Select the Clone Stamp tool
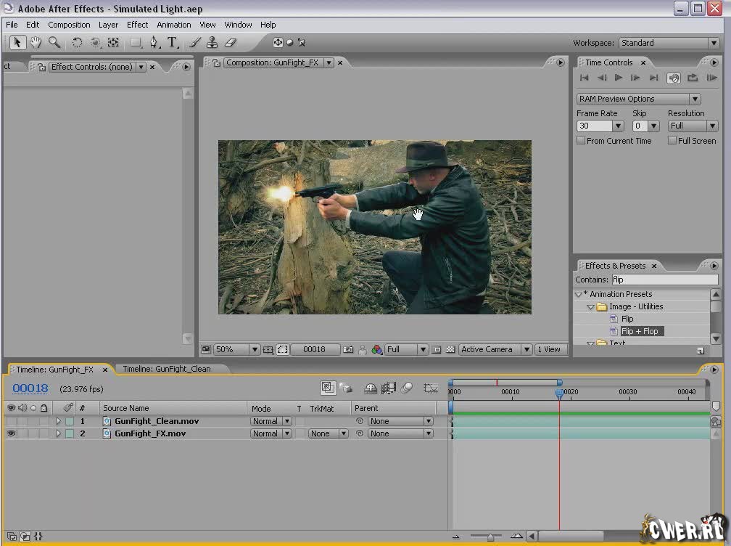The width and height of the screenshot is (731, 546). pos(212,43)
